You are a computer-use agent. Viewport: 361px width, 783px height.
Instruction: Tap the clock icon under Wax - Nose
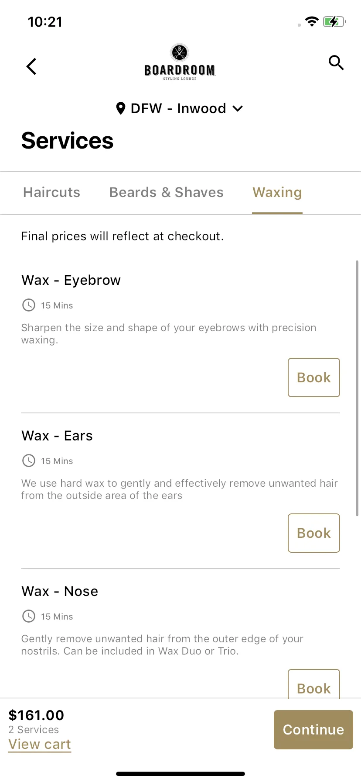click(x=29, y=616)
